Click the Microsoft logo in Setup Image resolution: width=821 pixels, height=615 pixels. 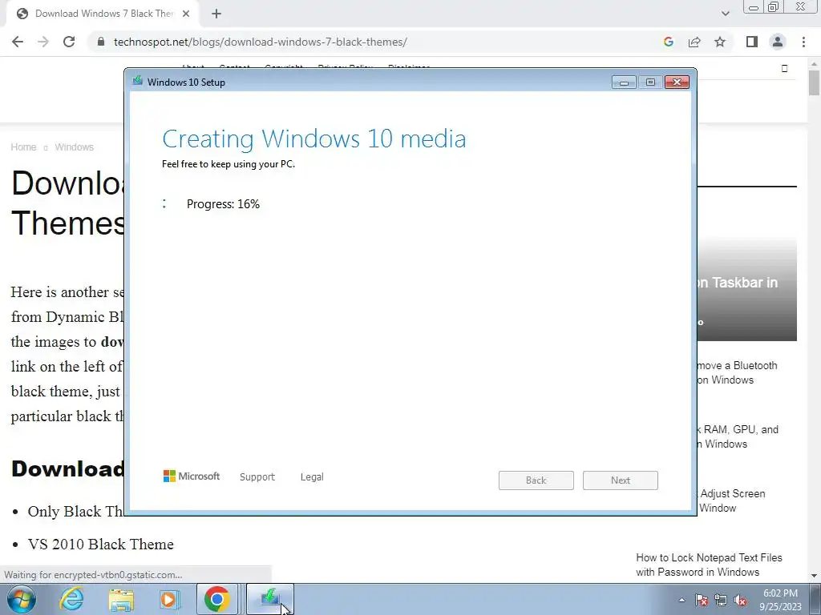(x=191, y=476)
